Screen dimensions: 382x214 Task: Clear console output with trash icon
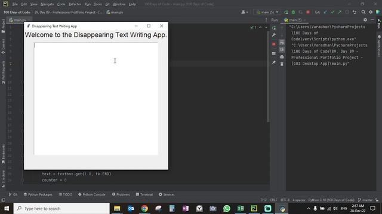coord(282,64)
